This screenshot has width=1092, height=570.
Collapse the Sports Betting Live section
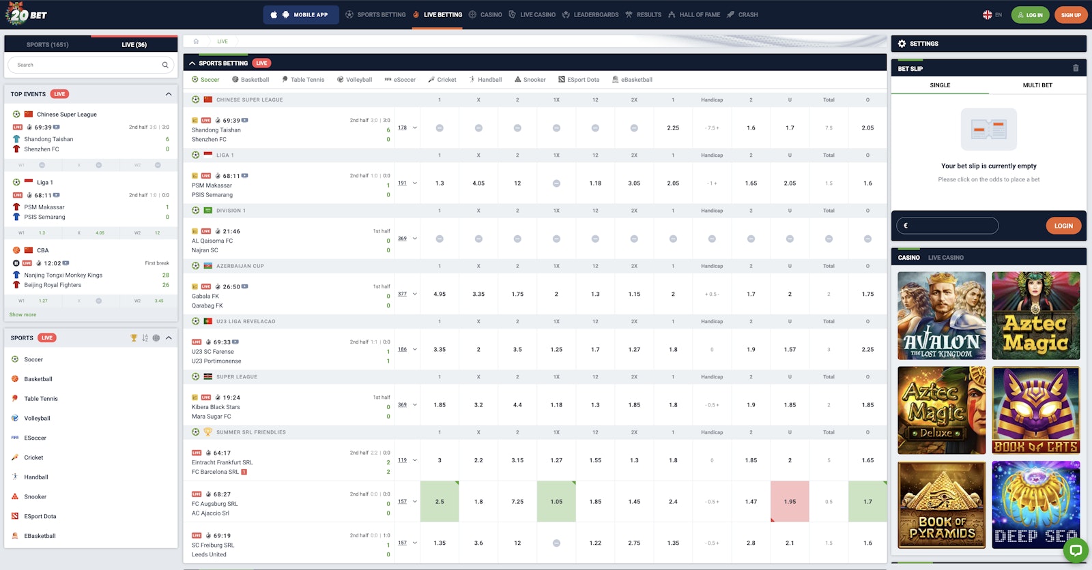click(x=192, y=63)
